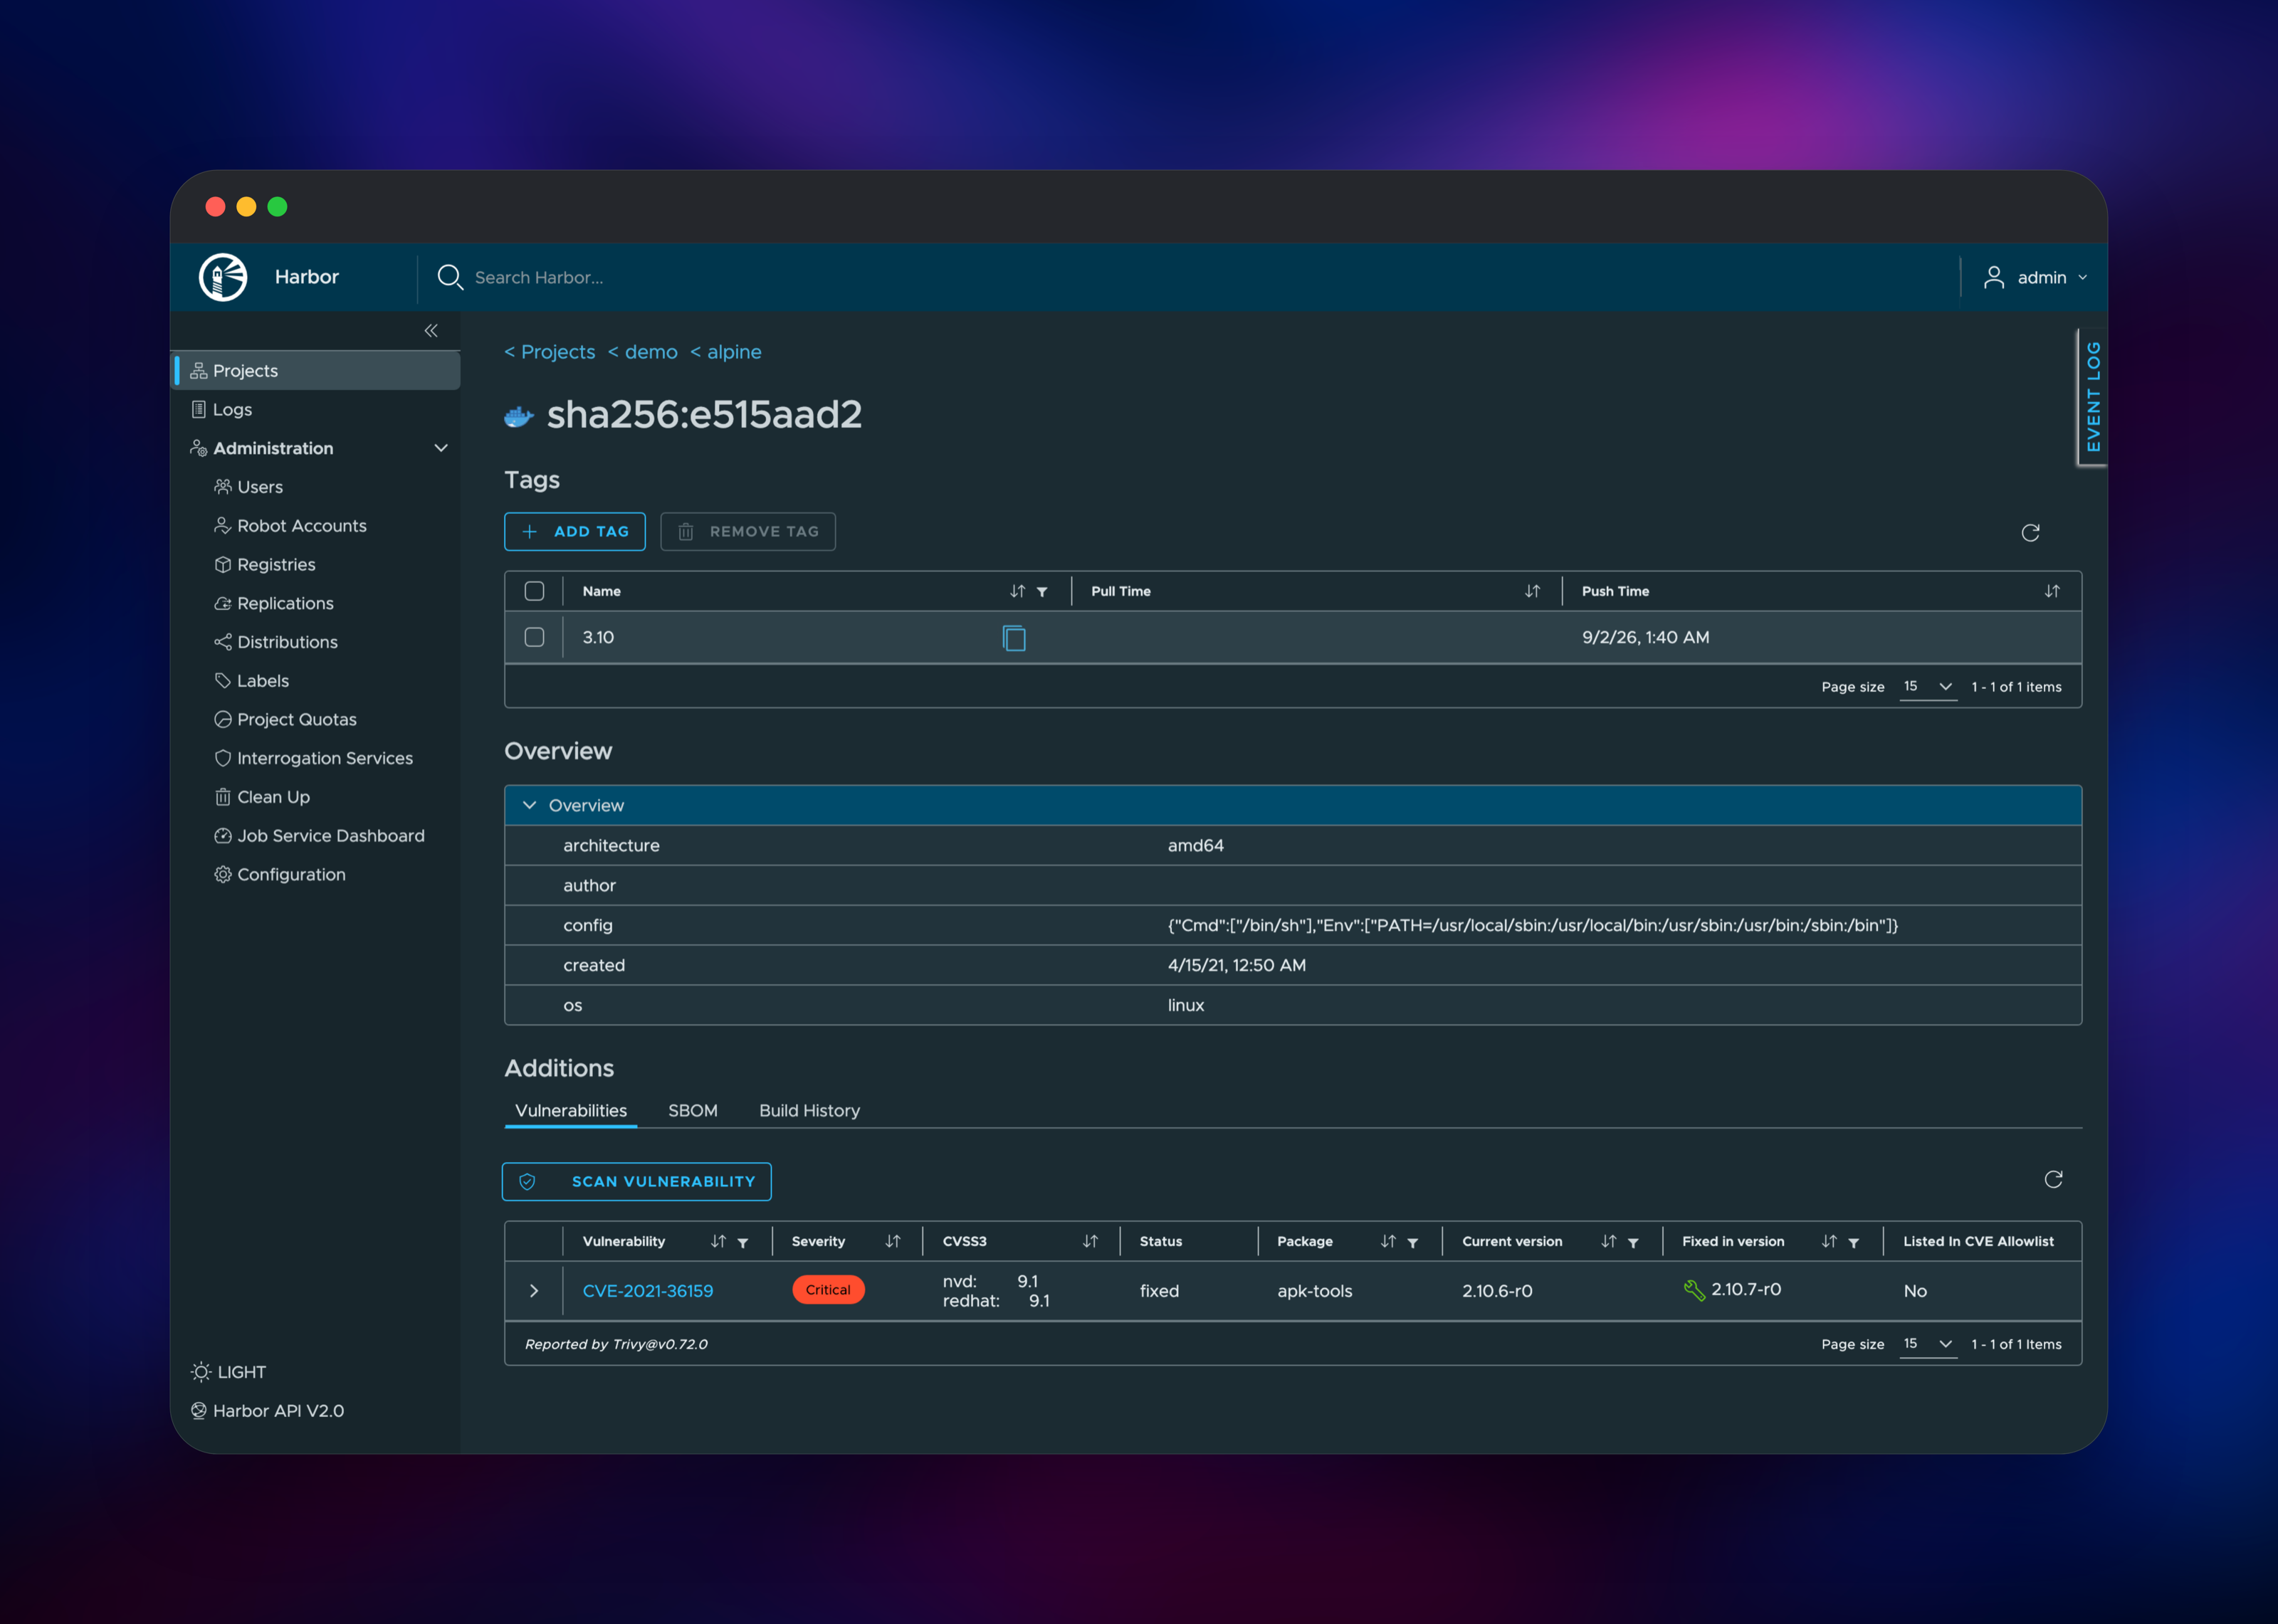2278x1624 pixels.
Task: Sort tags by Name
Action: tap(1017, 592)
